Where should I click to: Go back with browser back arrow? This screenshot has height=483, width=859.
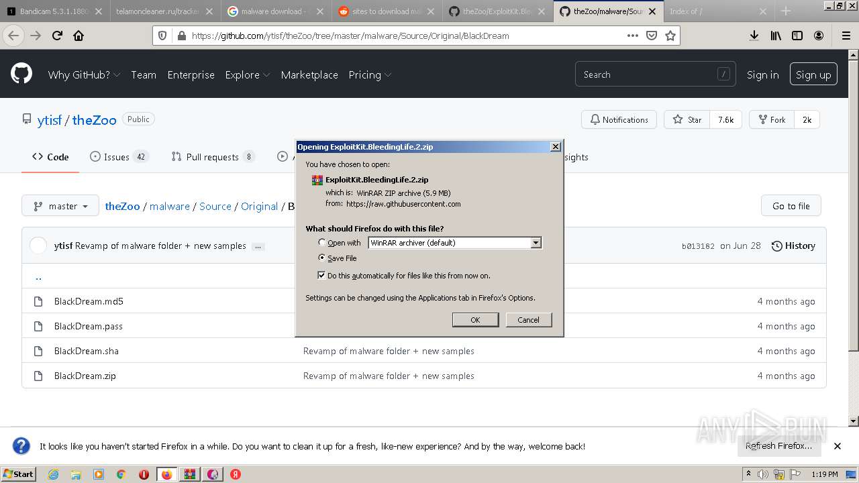pyautogui.click(x=13, y=36)
